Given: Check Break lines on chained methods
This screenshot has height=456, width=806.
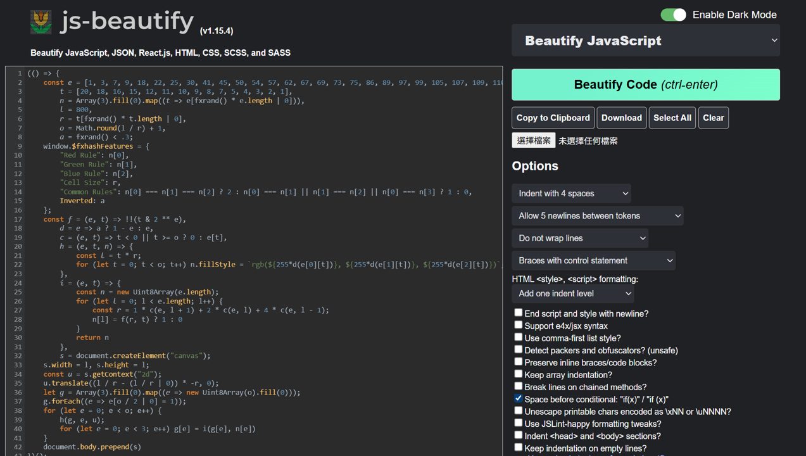Looking at the screenshot, I should [x=519, y=386].
